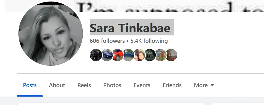Click the Sara Tinkabae profile name
The height and width of the screenshot is (105, 264).
(130, 28)
